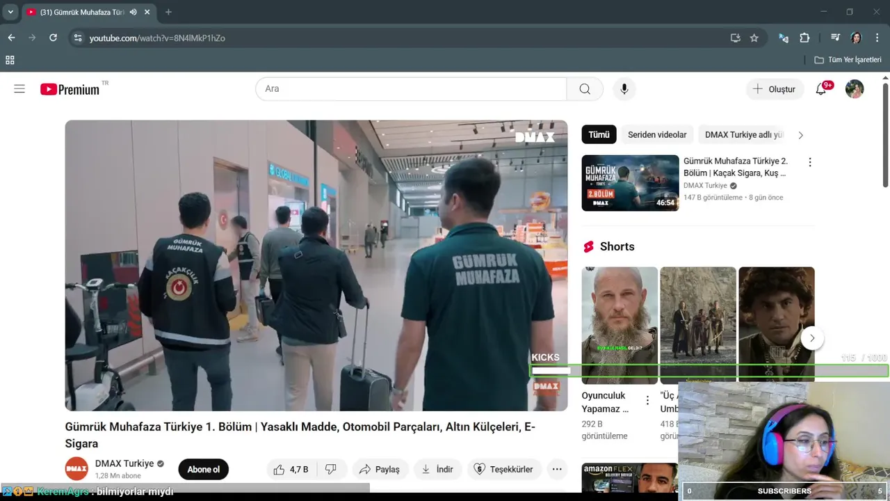The width and height of the screenshot is (890, 501).
Task: Click the İndir download button
Action: coord(437,470)
